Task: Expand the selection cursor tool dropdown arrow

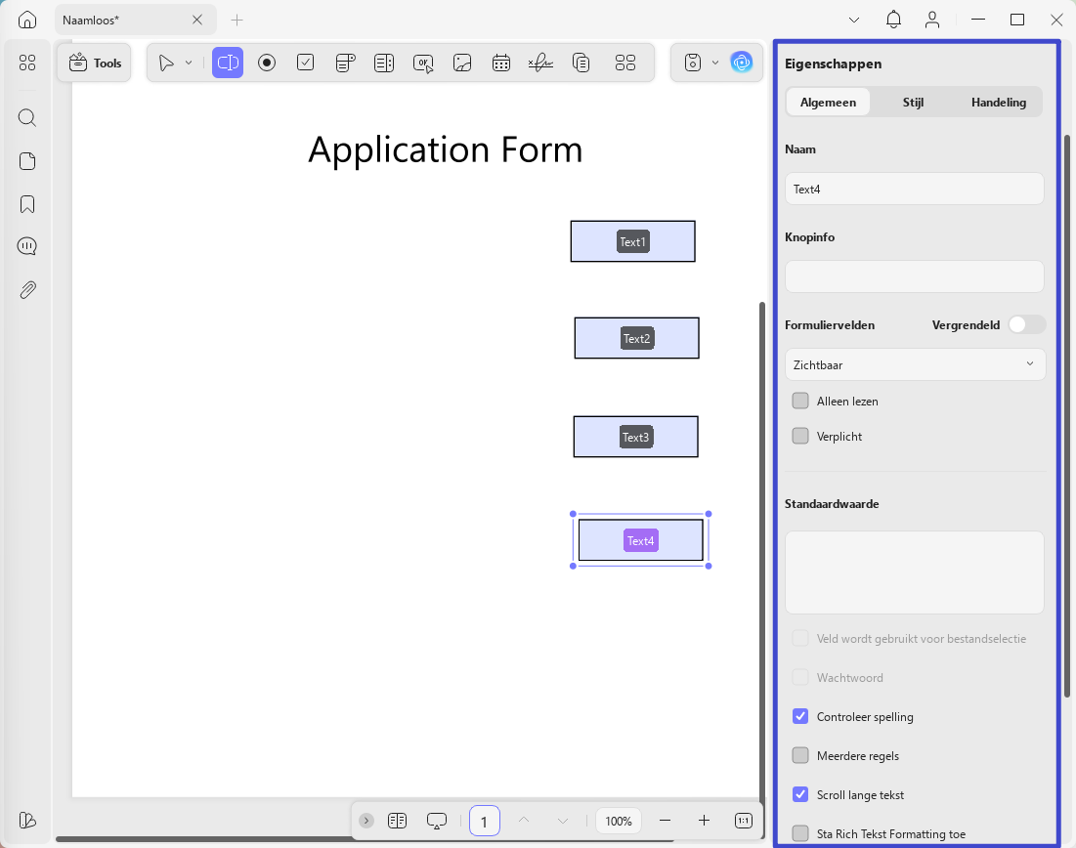Action: [189, 64]
